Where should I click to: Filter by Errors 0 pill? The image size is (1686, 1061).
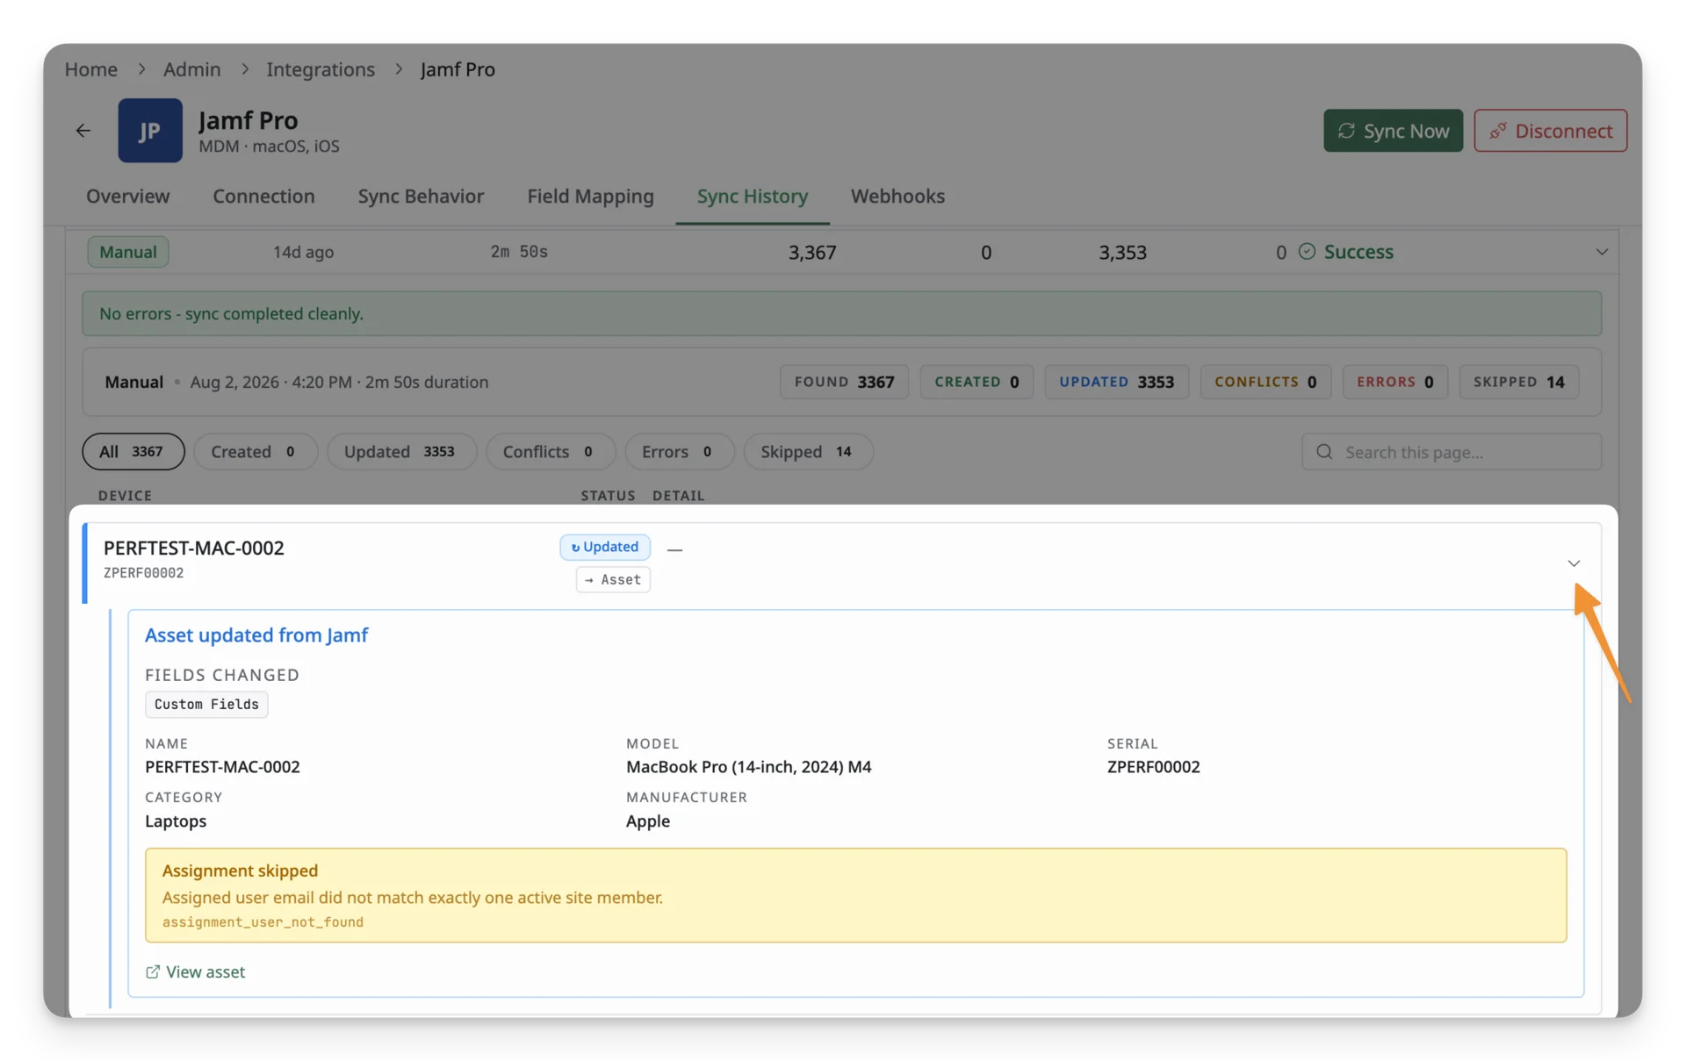coord(679,451)
